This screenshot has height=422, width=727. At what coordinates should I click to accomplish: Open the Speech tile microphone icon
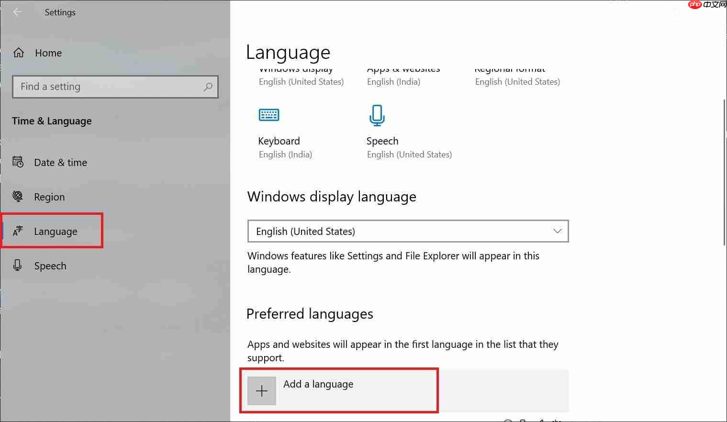tap(377, 115)
